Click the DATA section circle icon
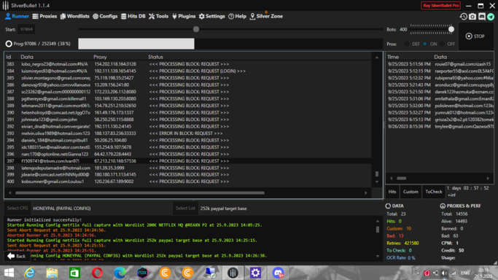This screenshot has height=280, width=498. pos(388,206)
